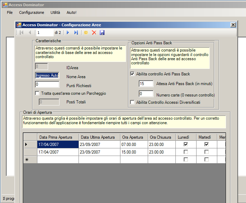The width and height of the screenshot is (246, 203).
Task: Go to the next record
Action: 68,33
